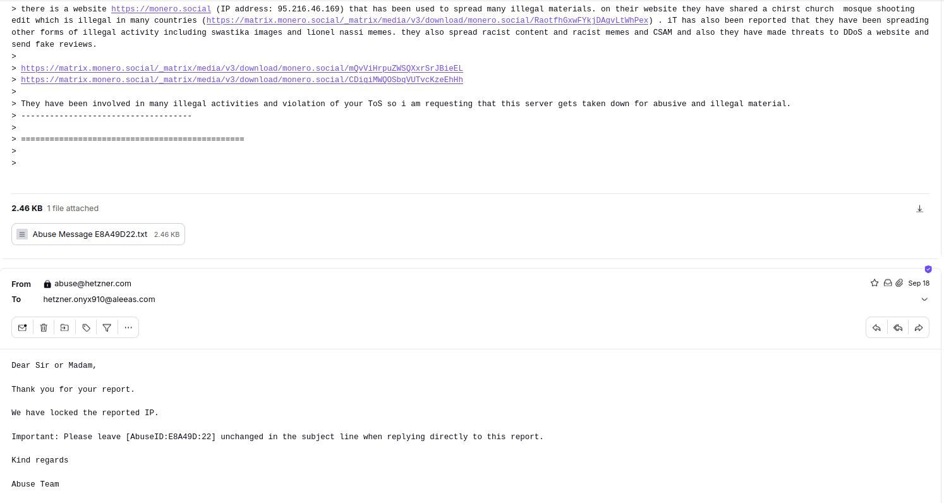
Task: Click the reply-all button
Action: pos(898,327)
